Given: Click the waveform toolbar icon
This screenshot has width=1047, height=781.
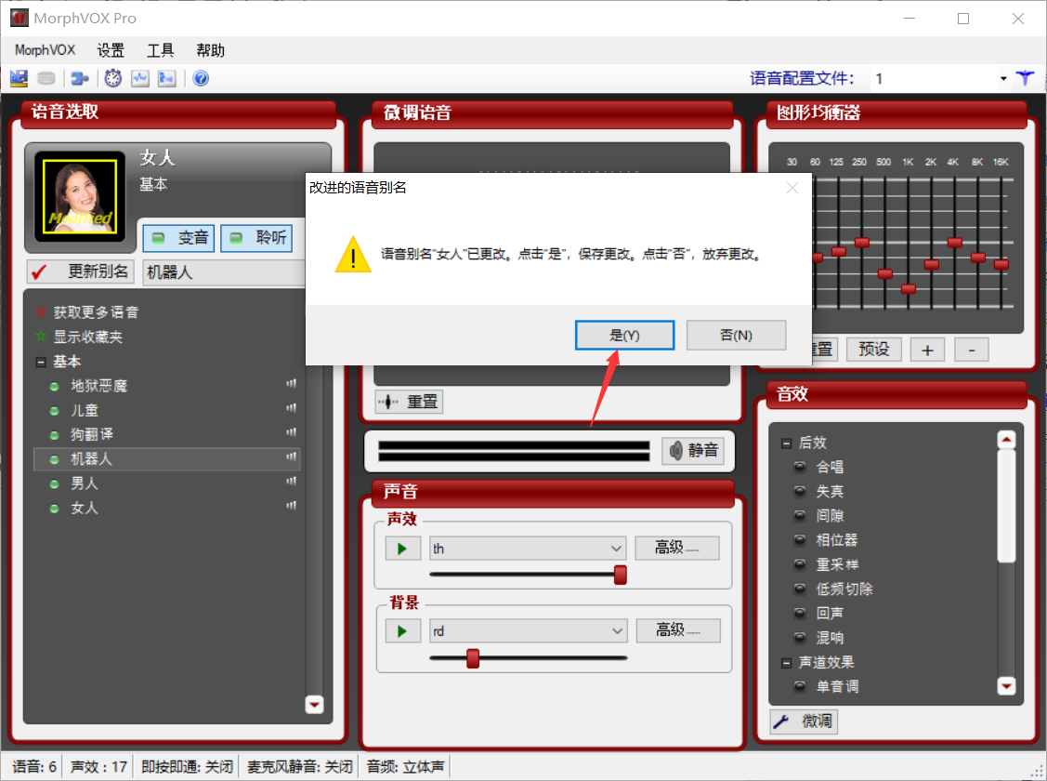Looking at the screenshot, I should [139, 79].
